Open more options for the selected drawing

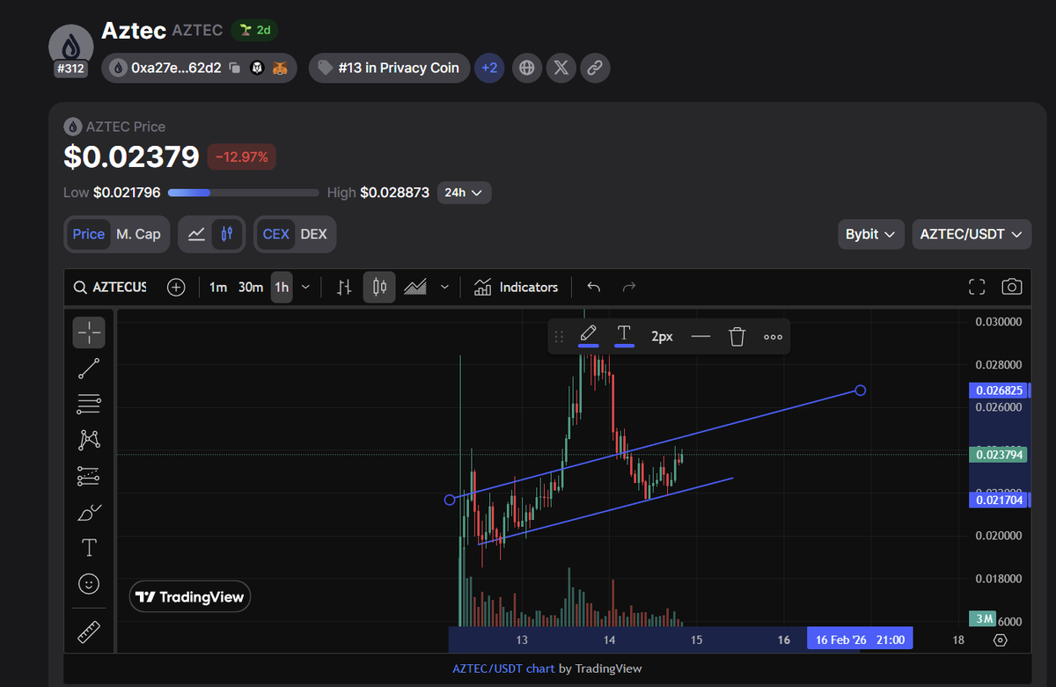tap(773, 336)
